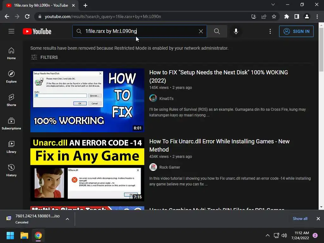Open YouTube settings three-dot menu
Image resolution: width=324 pixels, height=243 pixels.
coord(270,31)
